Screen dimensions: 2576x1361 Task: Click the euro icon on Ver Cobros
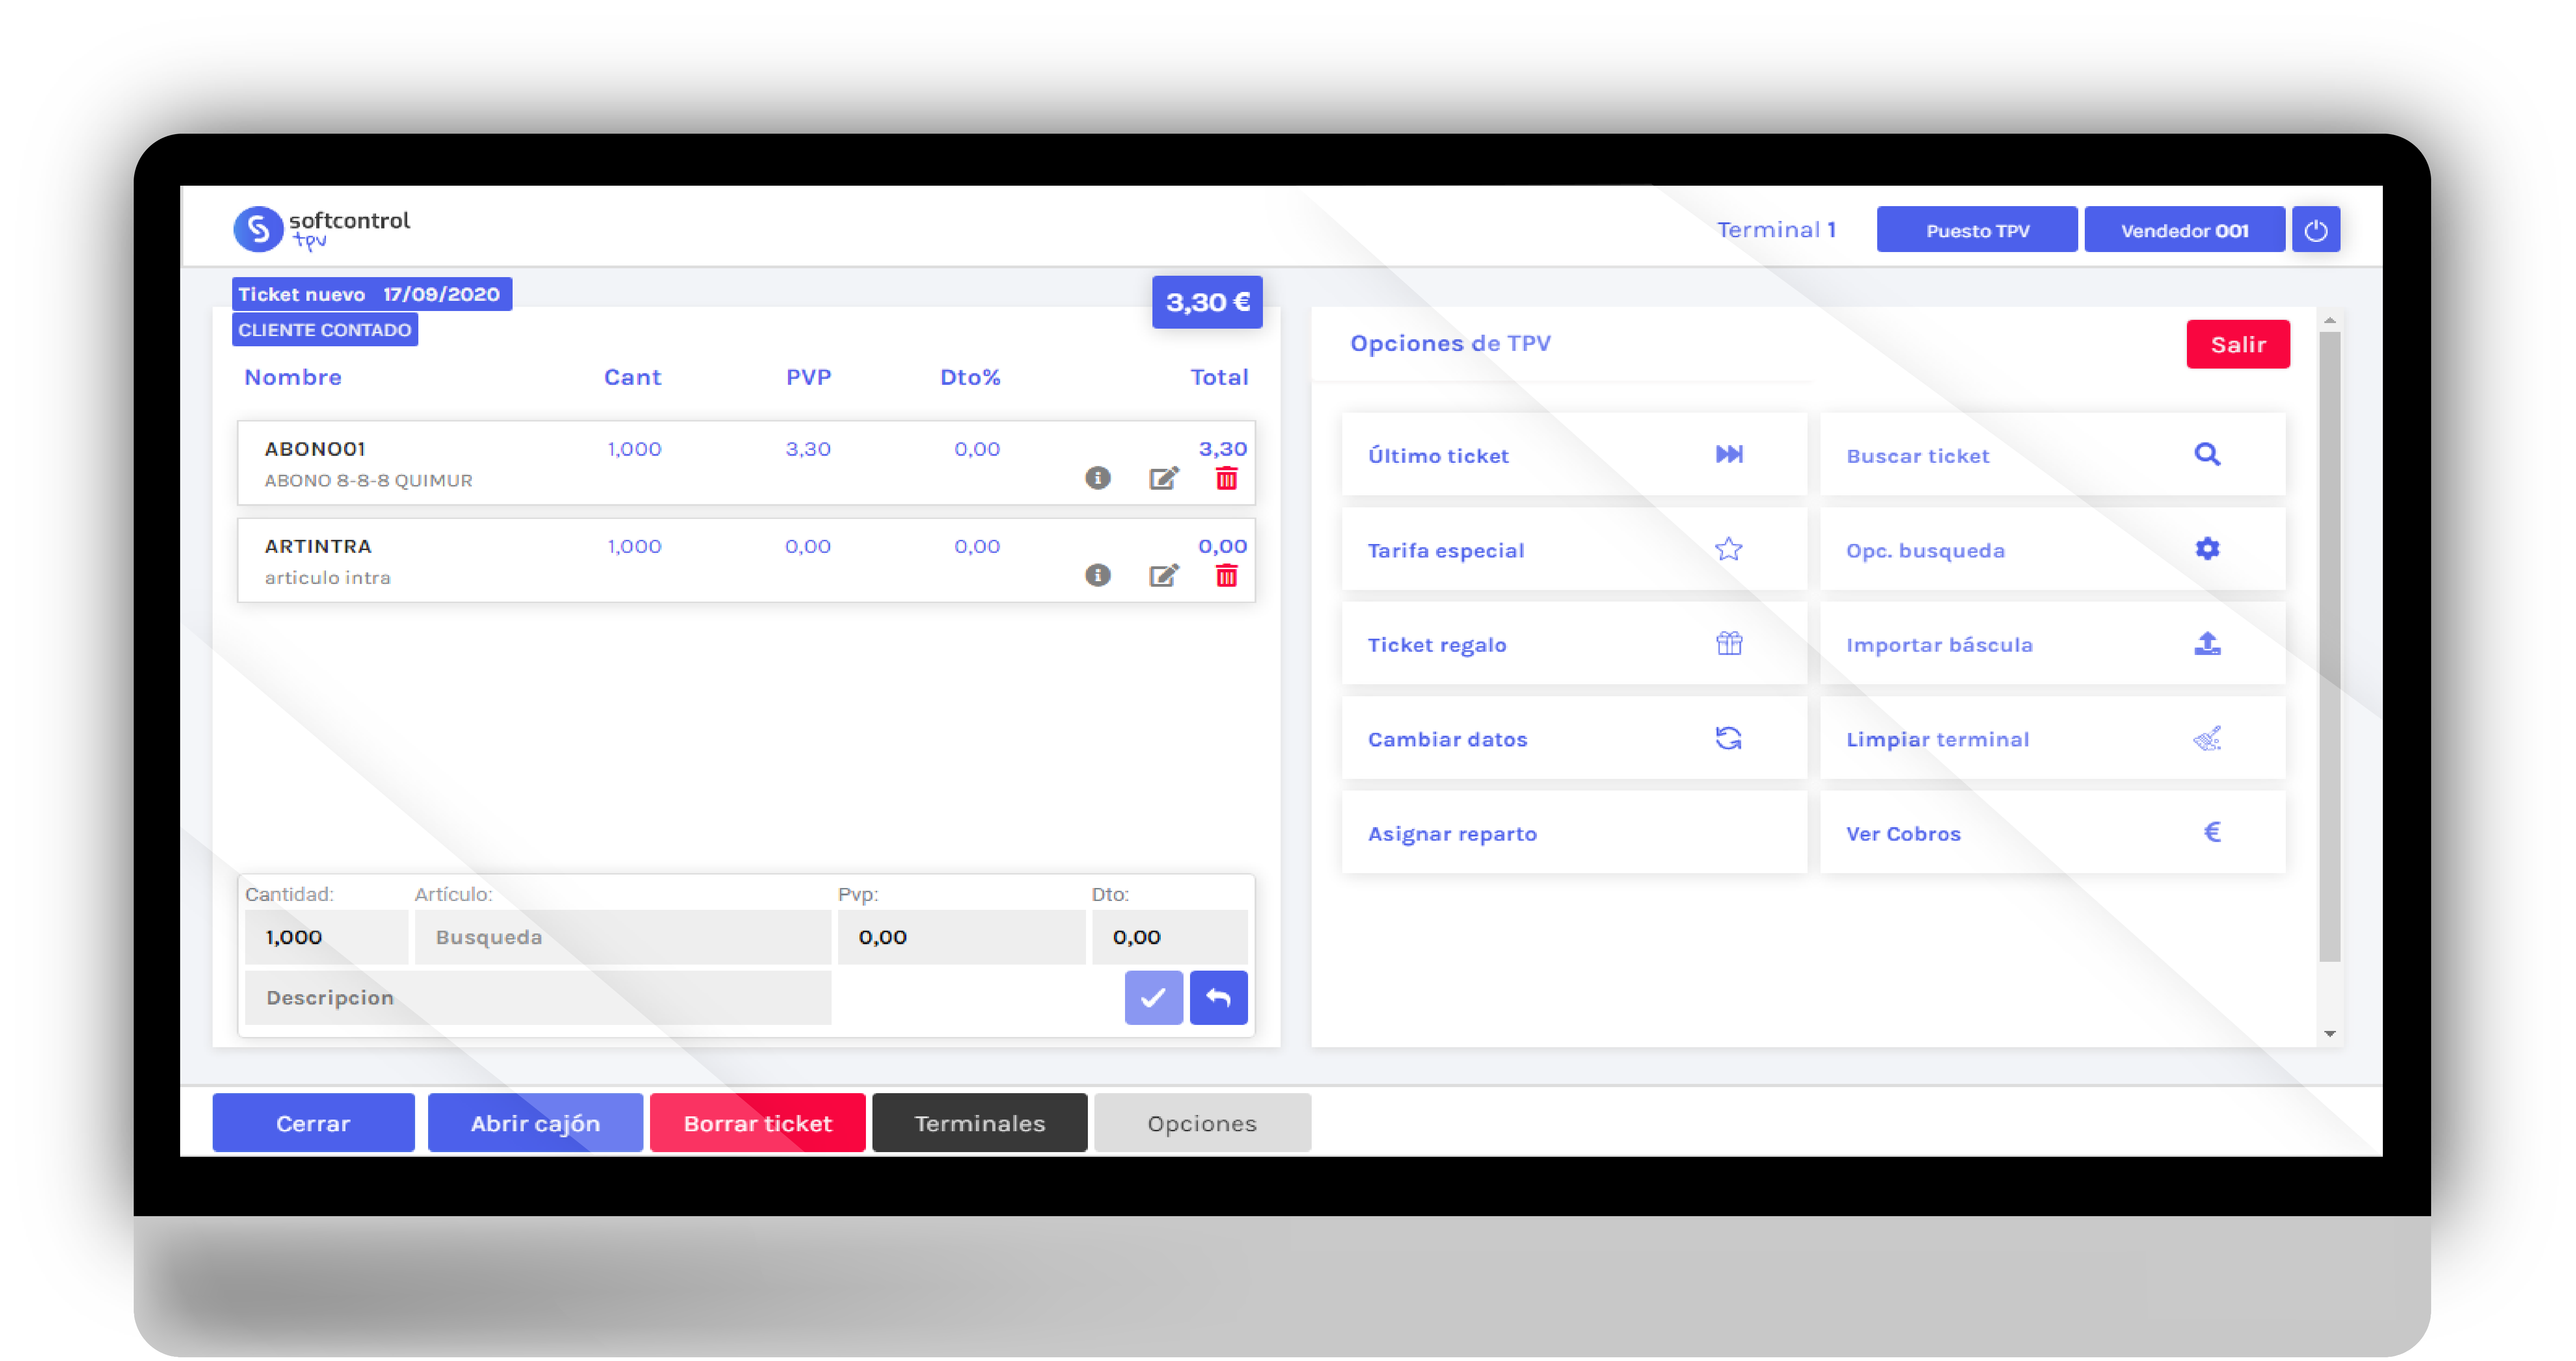pos(2212,832)
